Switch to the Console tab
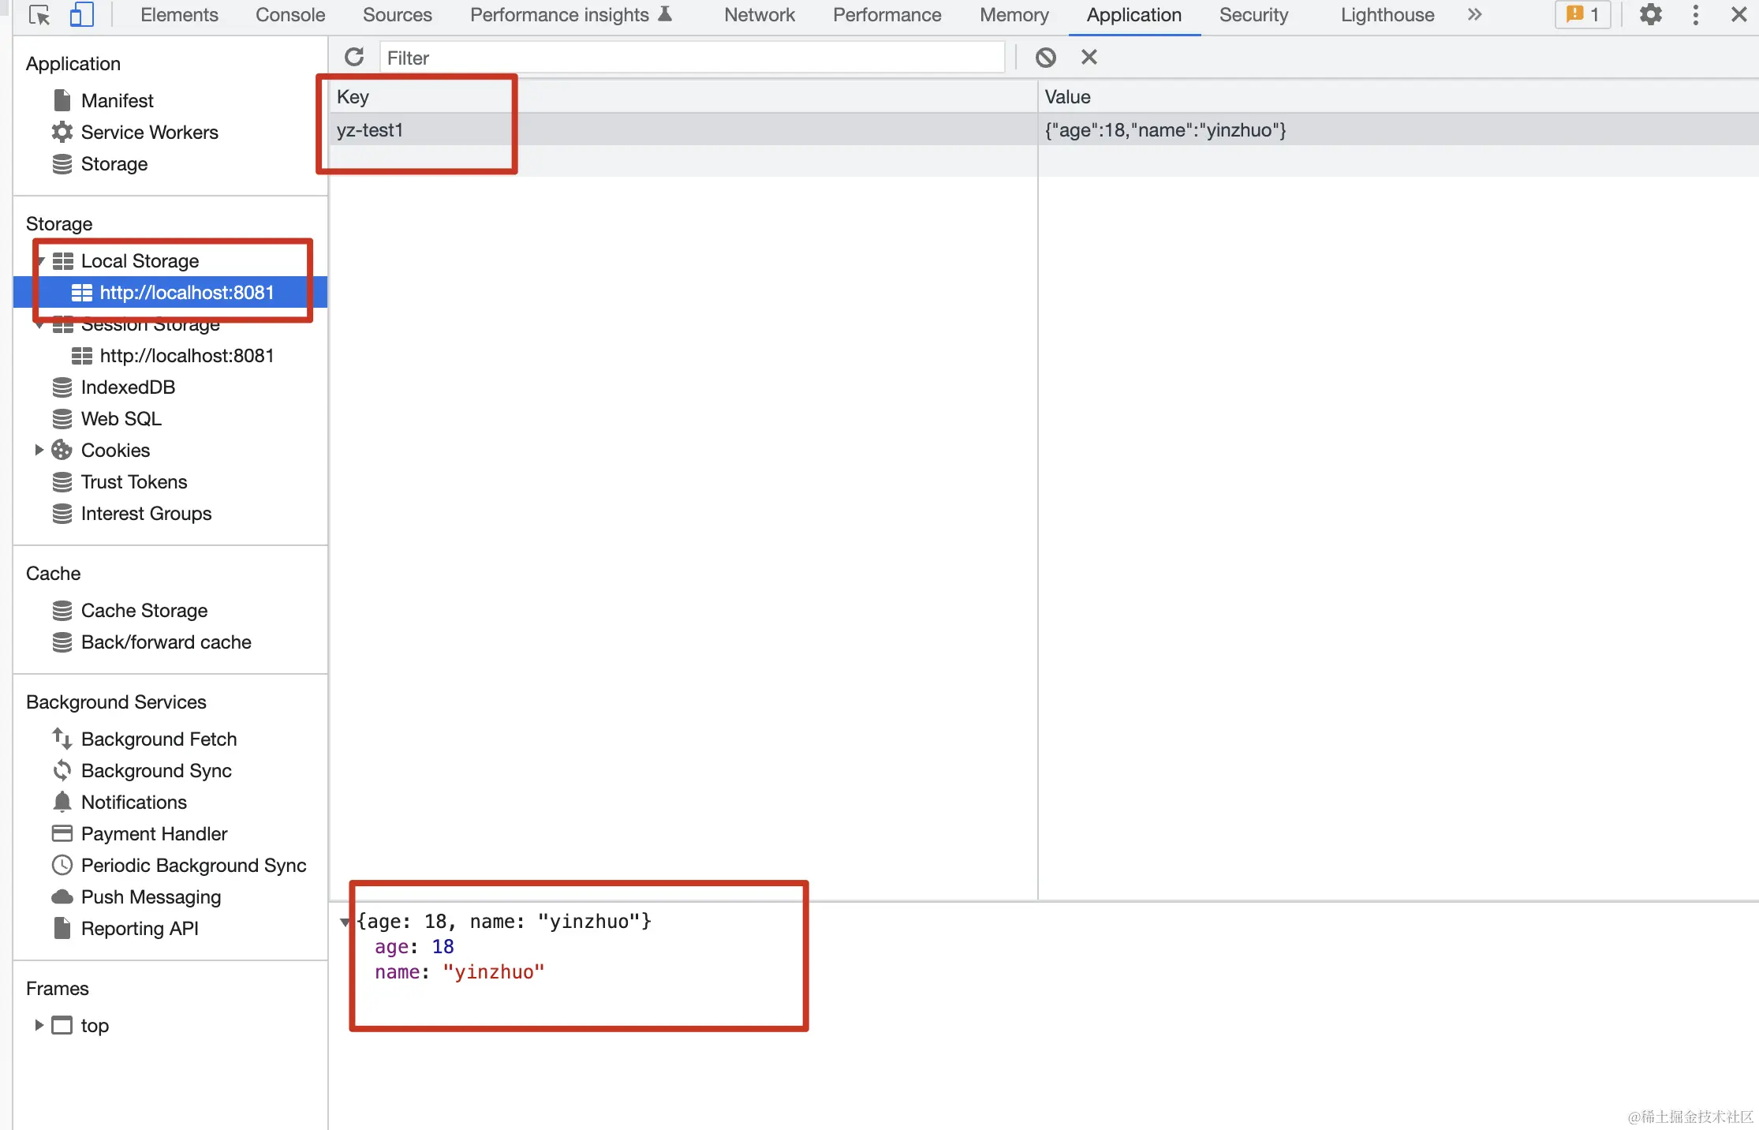The image size is (1759, 1130). point(289,15)
